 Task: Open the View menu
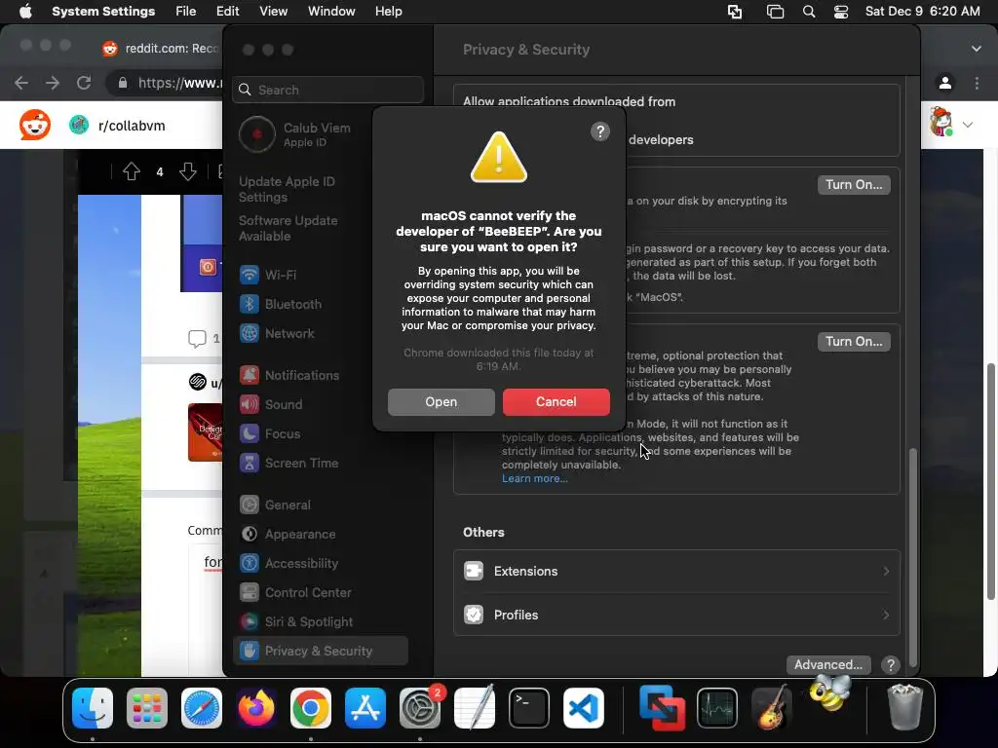tap(273, 12)
